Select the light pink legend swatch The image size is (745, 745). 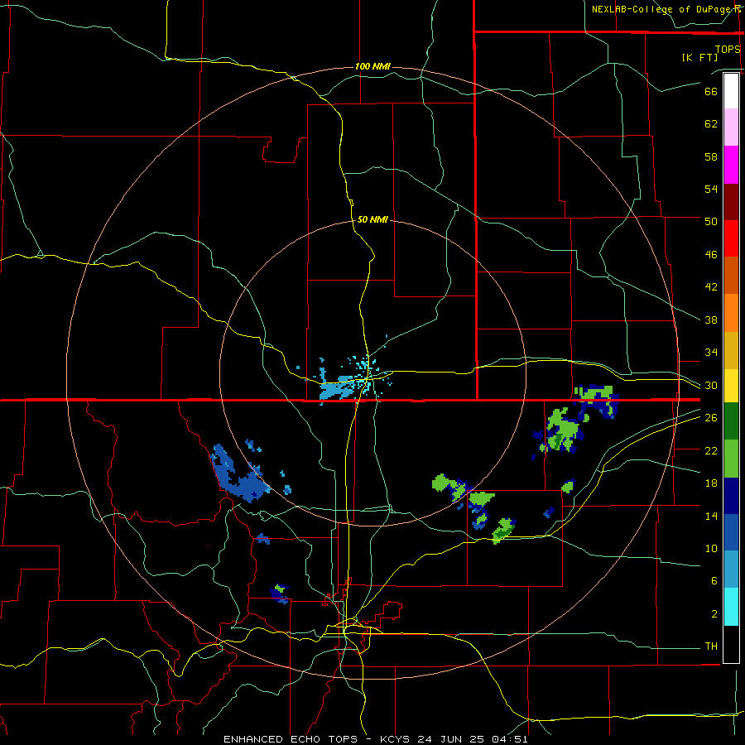731,127
